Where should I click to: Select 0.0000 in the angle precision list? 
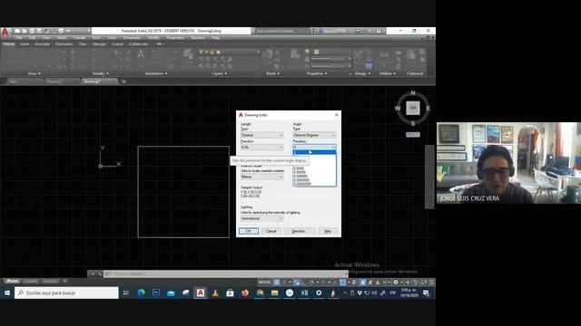pyautogui.click(x=314, y=168)
